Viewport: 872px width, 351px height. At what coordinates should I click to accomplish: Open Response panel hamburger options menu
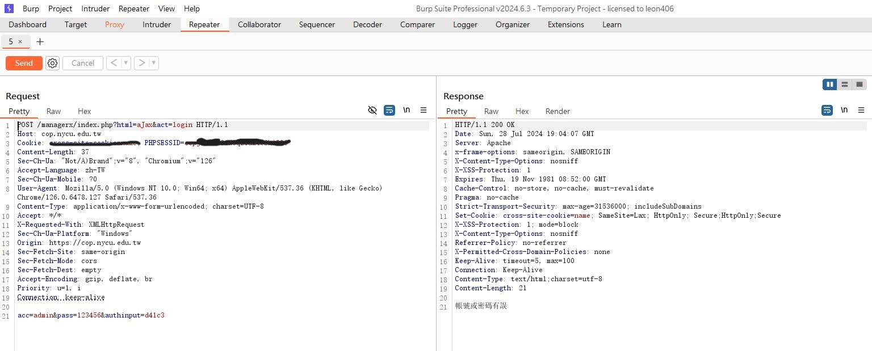[861, 110]
